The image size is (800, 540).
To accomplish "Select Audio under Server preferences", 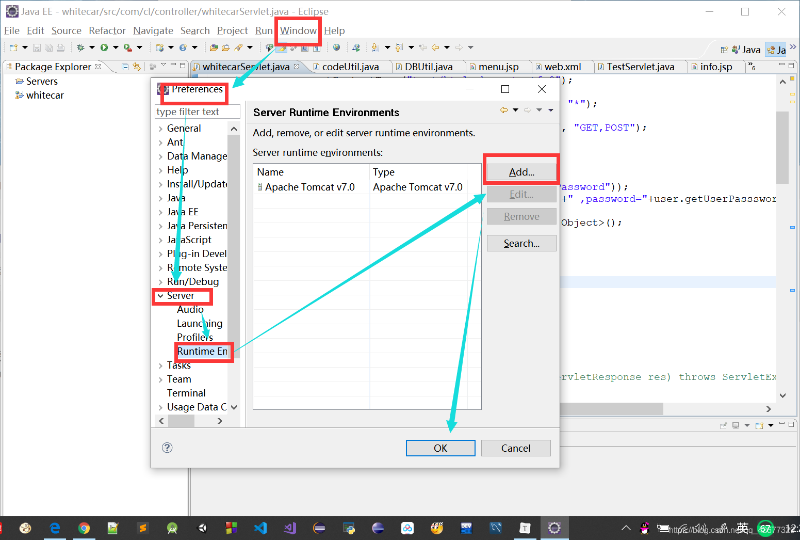I will click(190, 310).
